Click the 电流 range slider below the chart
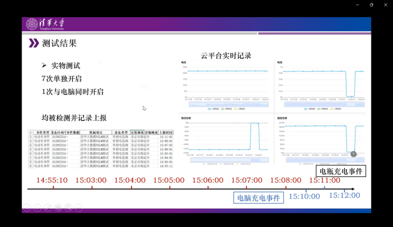Viewport: 393px width, 227px height. click(x=324, y=104)
